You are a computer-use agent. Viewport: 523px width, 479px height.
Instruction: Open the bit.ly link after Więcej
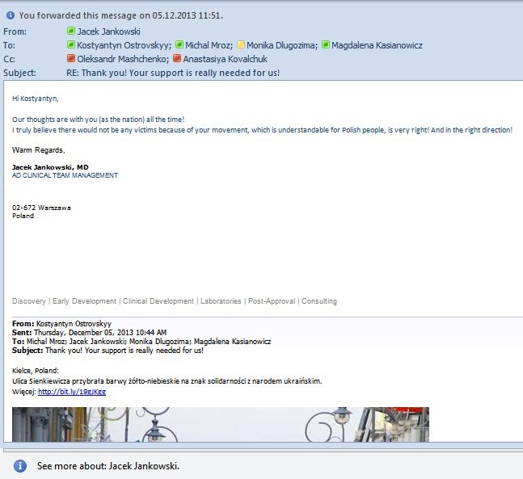[71, 392]
